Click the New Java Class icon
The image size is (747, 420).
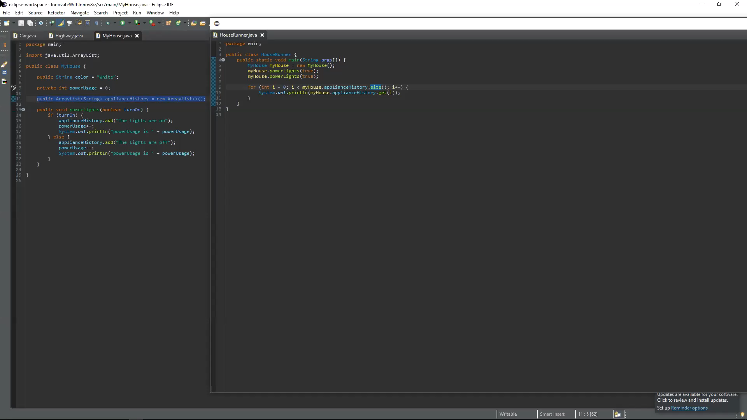[x=178, y=23]
